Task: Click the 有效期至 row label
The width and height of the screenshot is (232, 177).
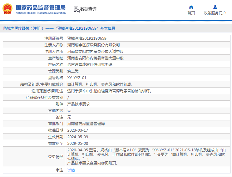Action: click(x=56, y=144)
